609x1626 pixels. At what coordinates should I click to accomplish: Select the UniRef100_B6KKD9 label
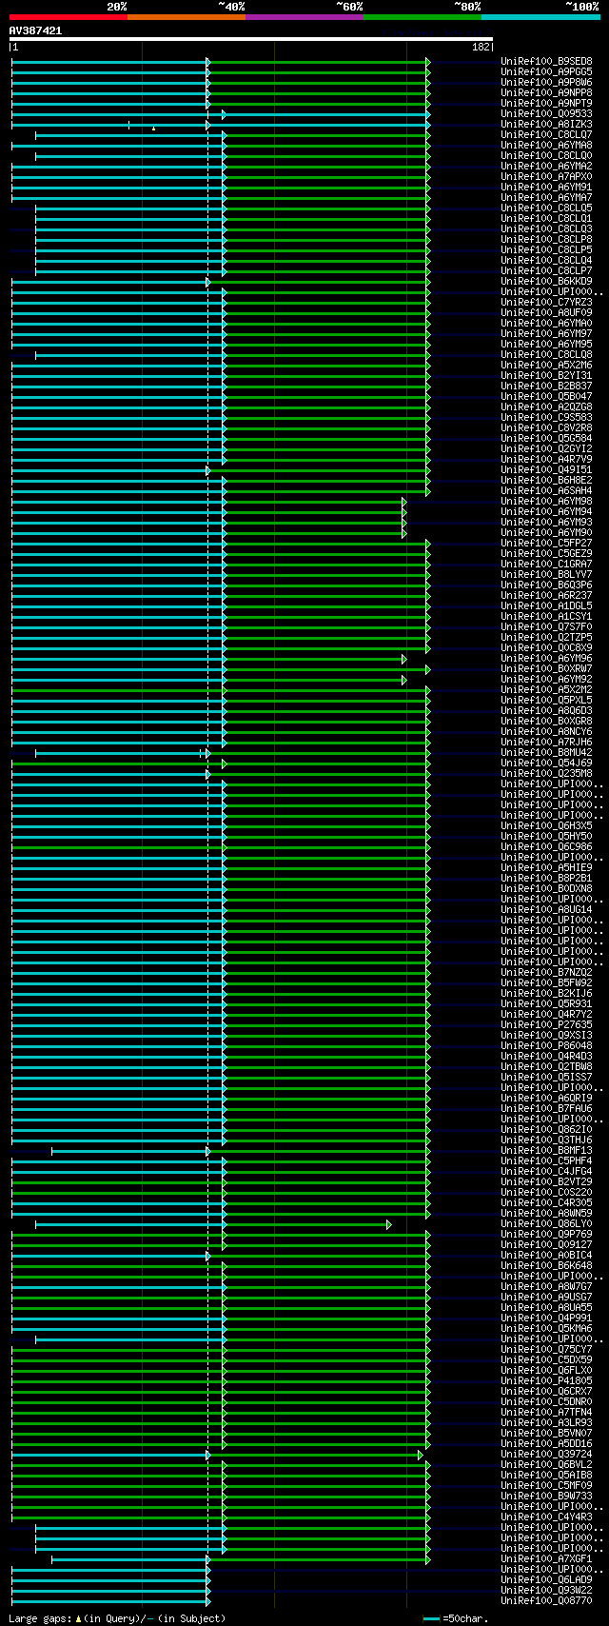pyautogui.click(x=546, y=282)
